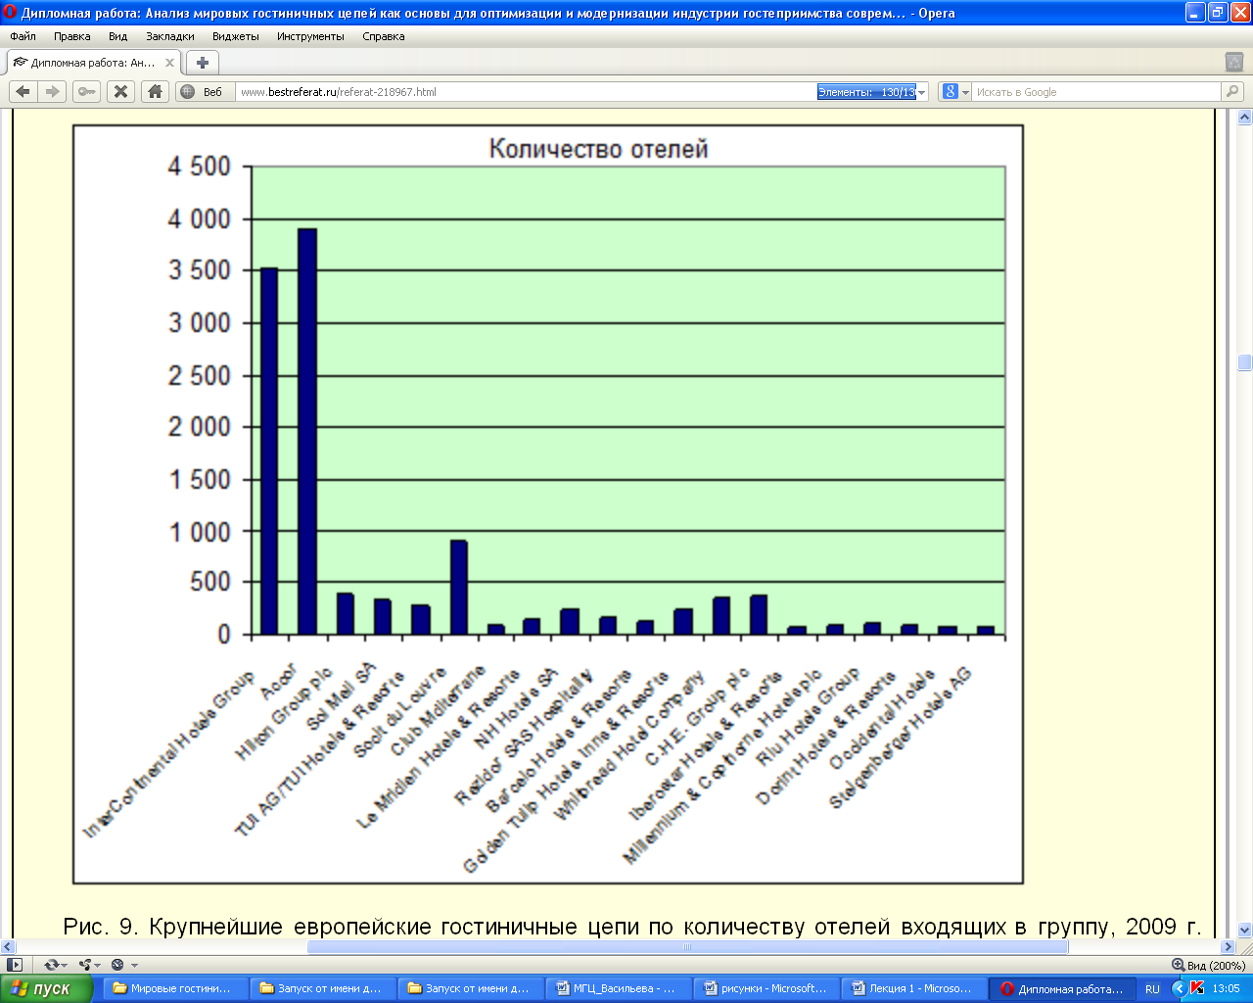Switch to Лекция 1 - Microso... taskbar item
1253x1003 pixels.
[912, 988]
